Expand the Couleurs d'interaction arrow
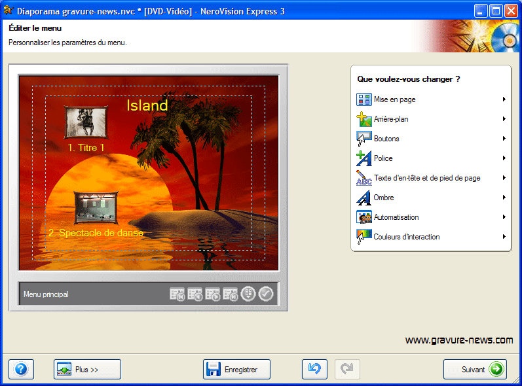The height and width of the screenshot is (386, 522). coord(504,236)
